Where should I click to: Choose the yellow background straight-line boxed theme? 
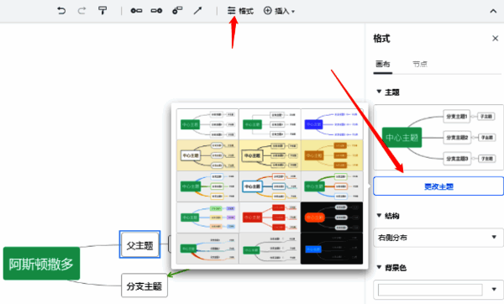(270, 155)
